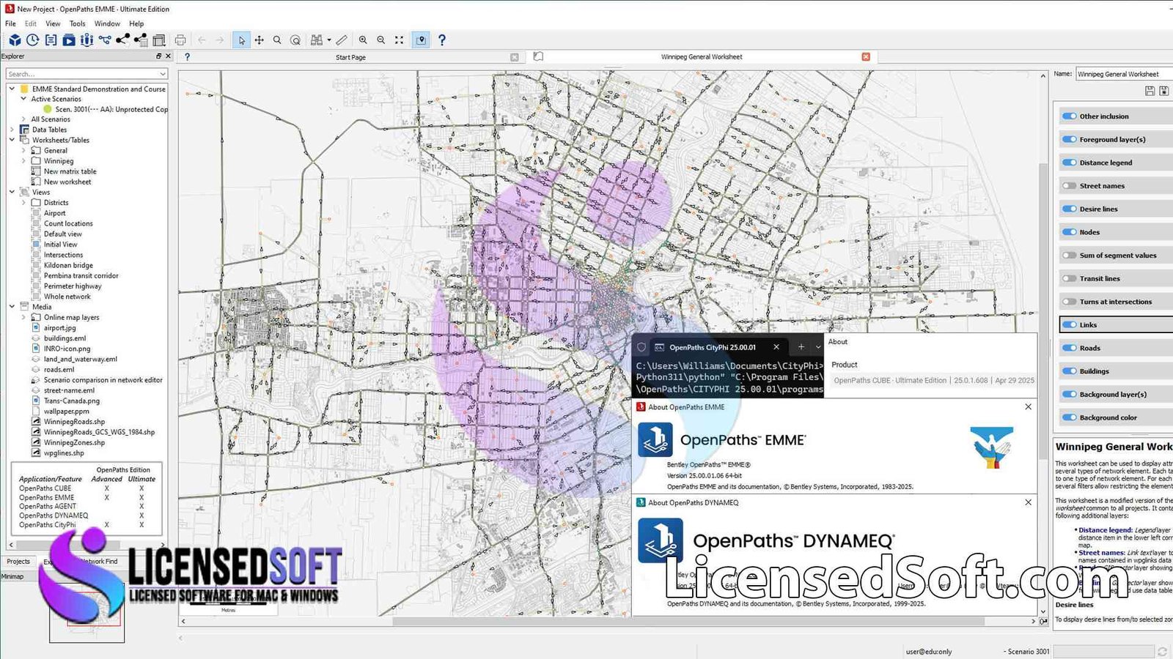1173x659 pixels.
Task: Switch to the Start Page tab
Action: coord(350,57)
